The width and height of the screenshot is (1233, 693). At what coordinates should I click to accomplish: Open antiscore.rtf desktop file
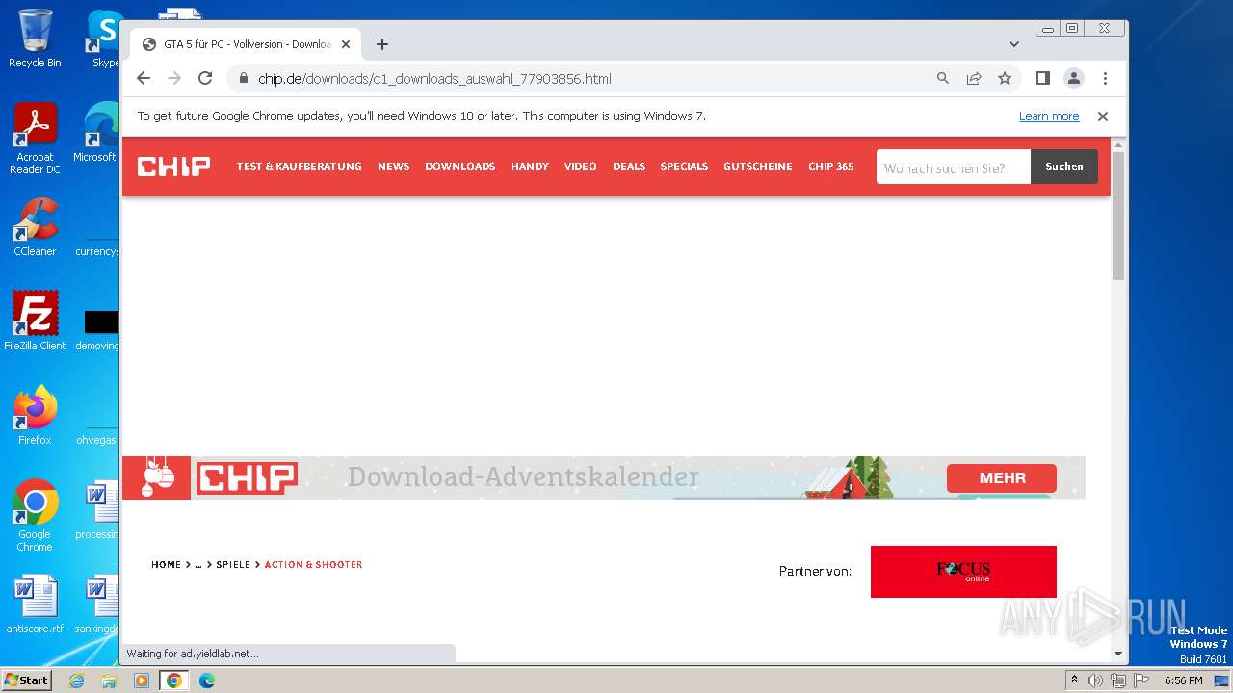(x=35, y=604)
